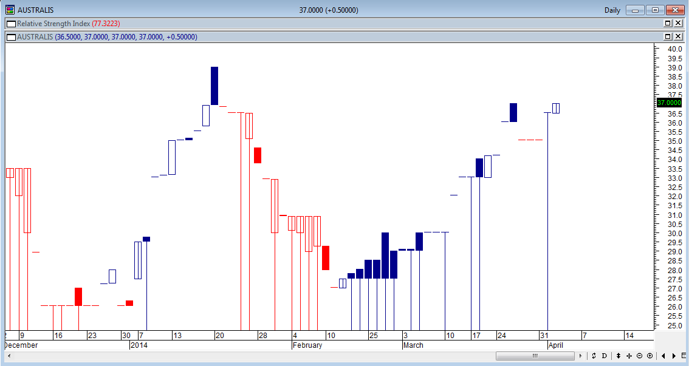This screenshot has height=366, width=689.
Task: Click the 40.0 price axis label
Action: [675, 49]
